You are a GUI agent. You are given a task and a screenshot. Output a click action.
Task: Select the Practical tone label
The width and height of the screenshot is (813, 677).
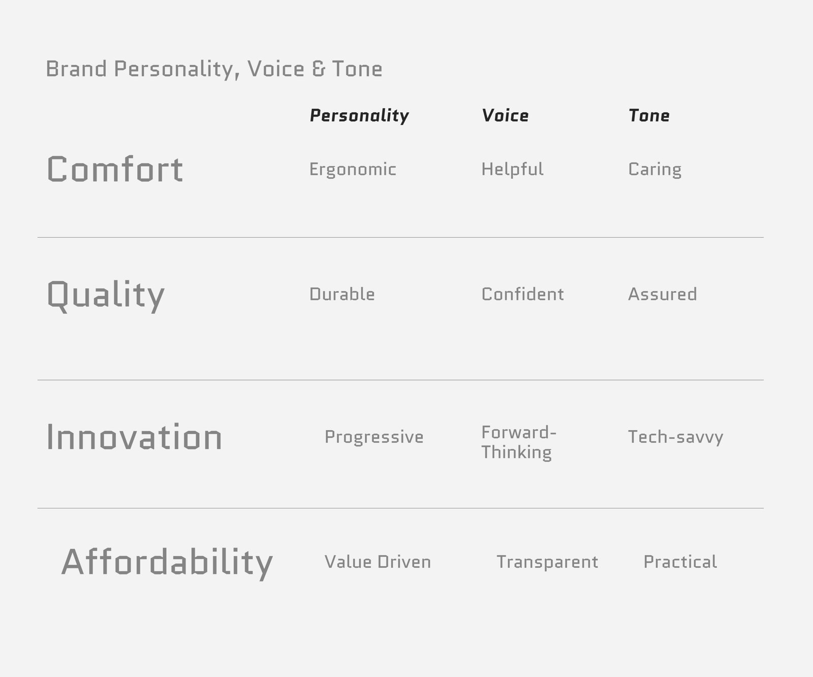pyautogui.click(x=680, y=562)
